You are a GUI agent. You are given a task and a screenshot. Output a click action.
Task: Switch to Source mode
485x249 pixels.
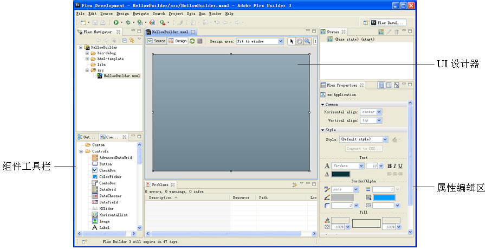(156, 41)
